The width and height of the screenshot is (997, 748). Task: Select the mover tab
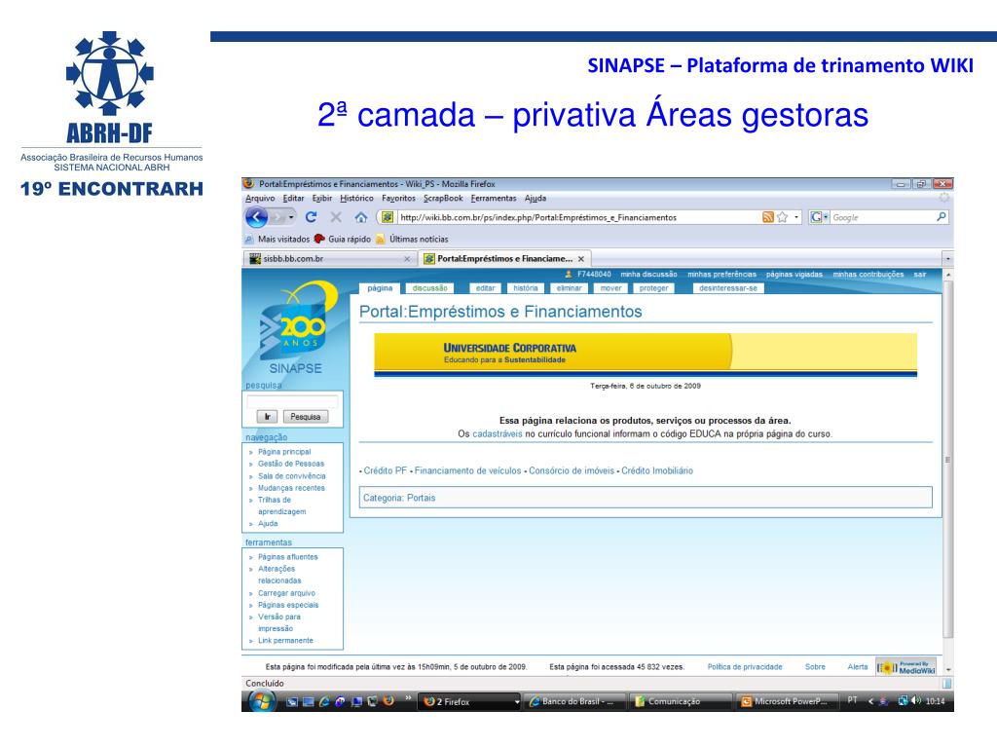611,288
